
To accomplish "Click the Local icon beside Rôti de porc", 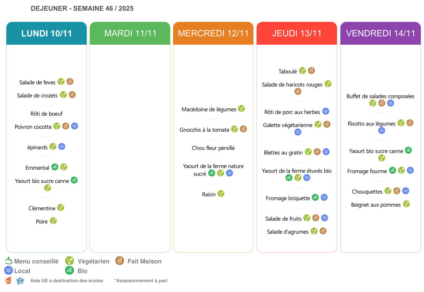I will point(326,111).
